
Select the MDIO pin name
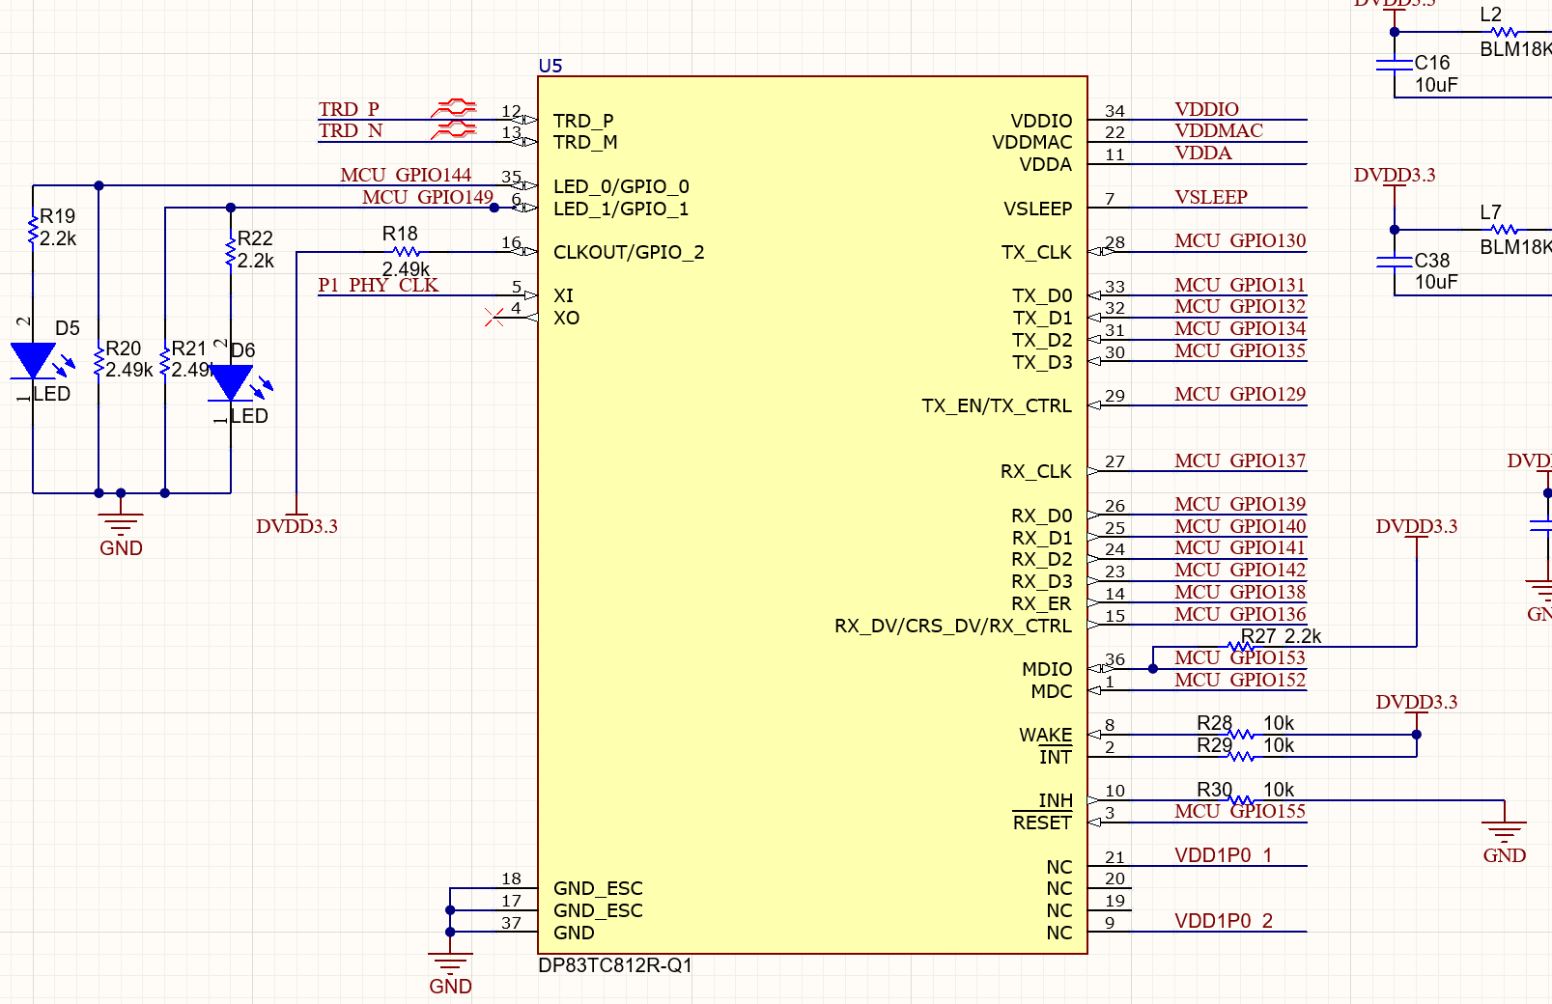[x=1047, y=669]
